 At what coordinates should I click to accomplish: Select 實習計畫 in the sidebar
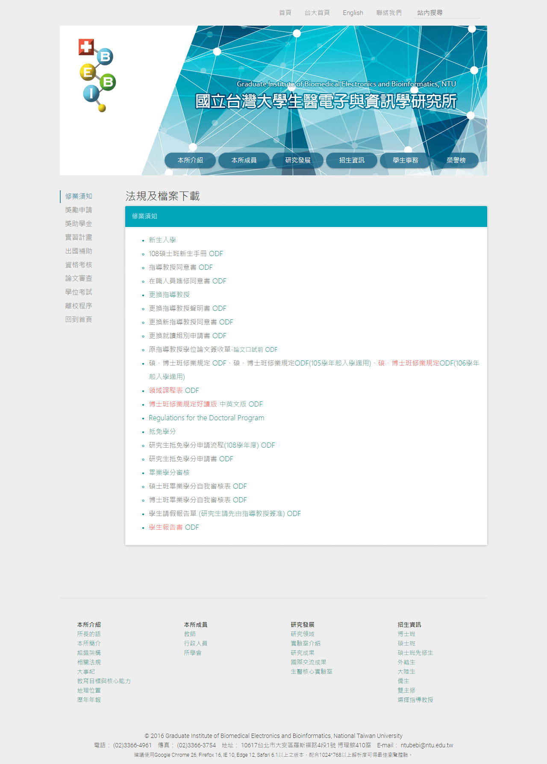(79, 237)
